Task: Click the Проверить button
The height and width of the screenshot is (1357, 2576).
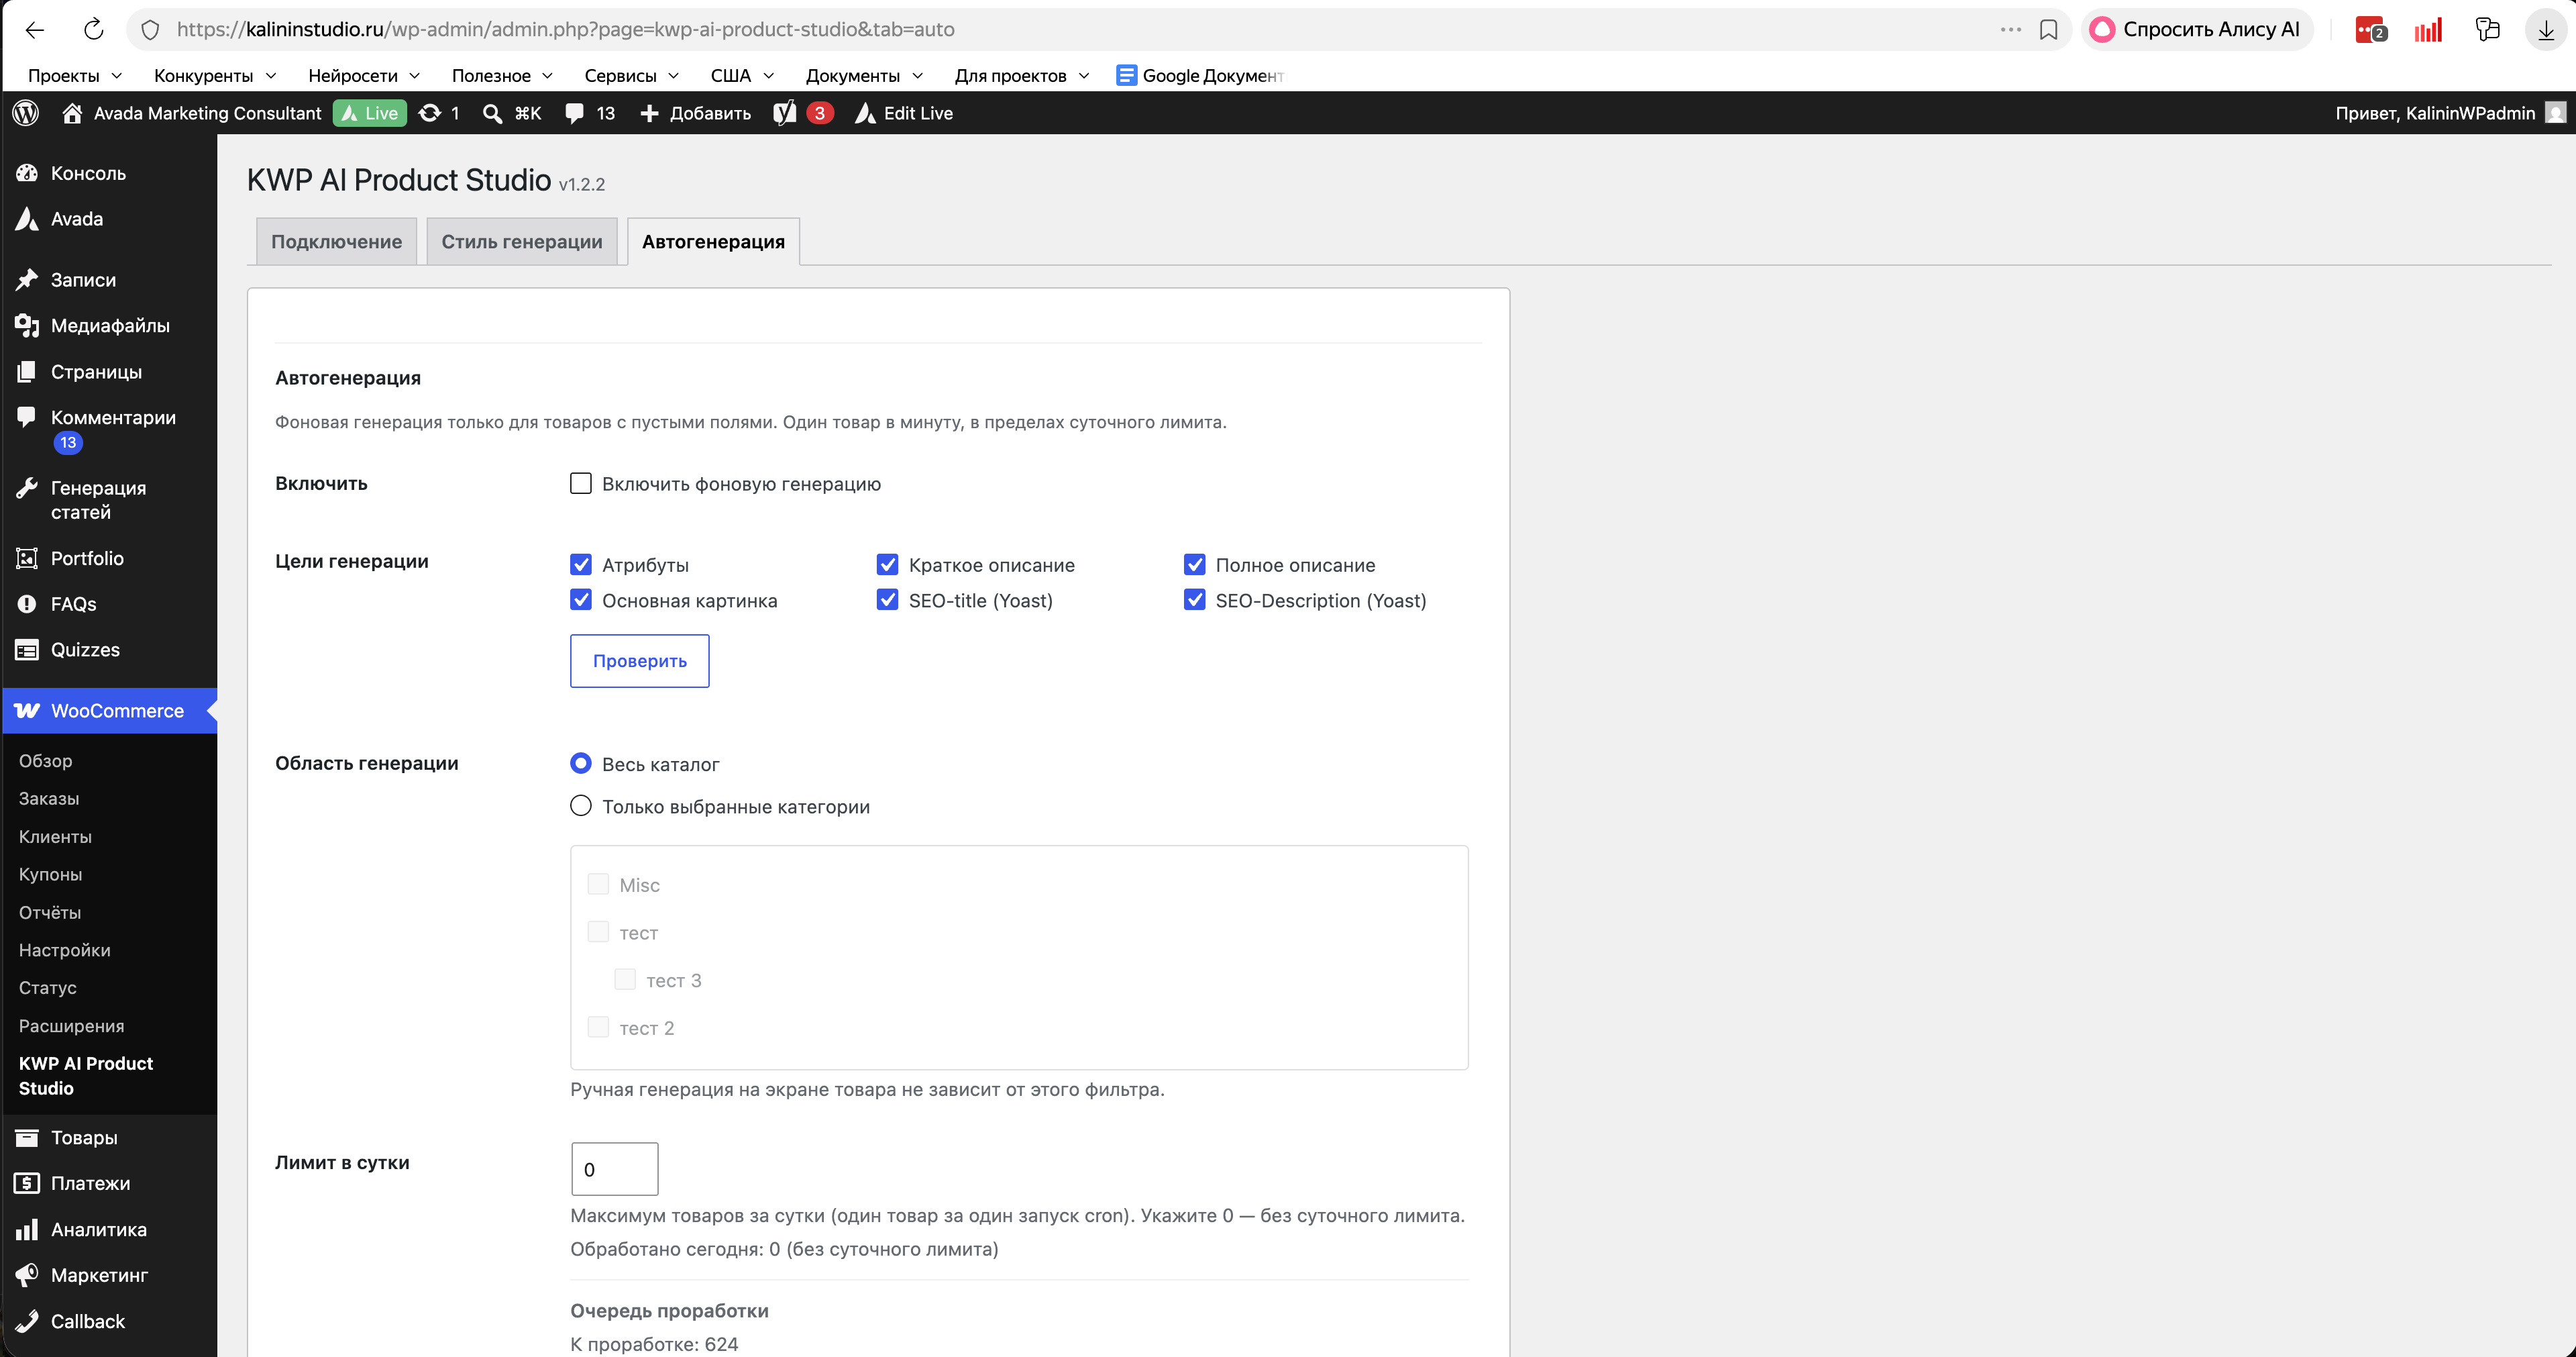Action: [640, 660]
